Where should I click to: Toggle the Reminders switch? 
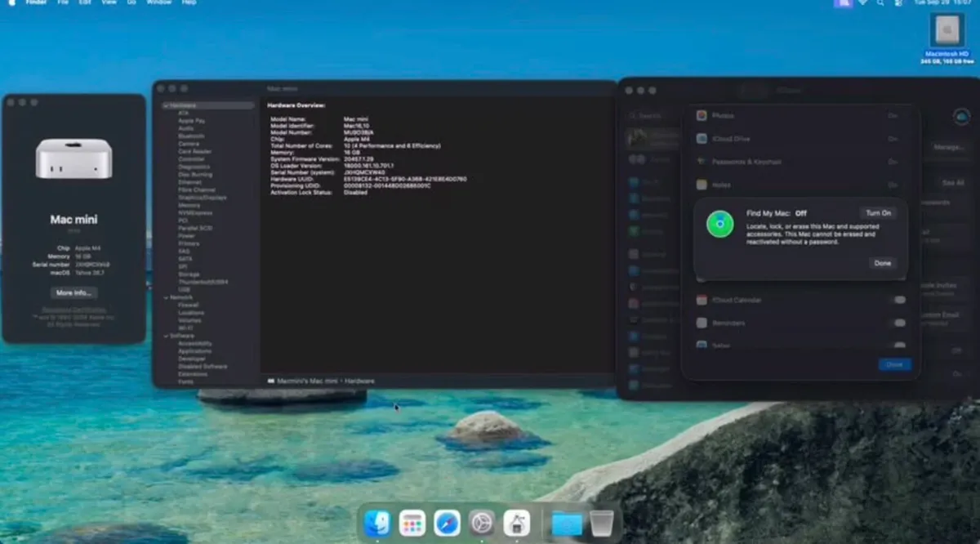click(x=899, y=323)
